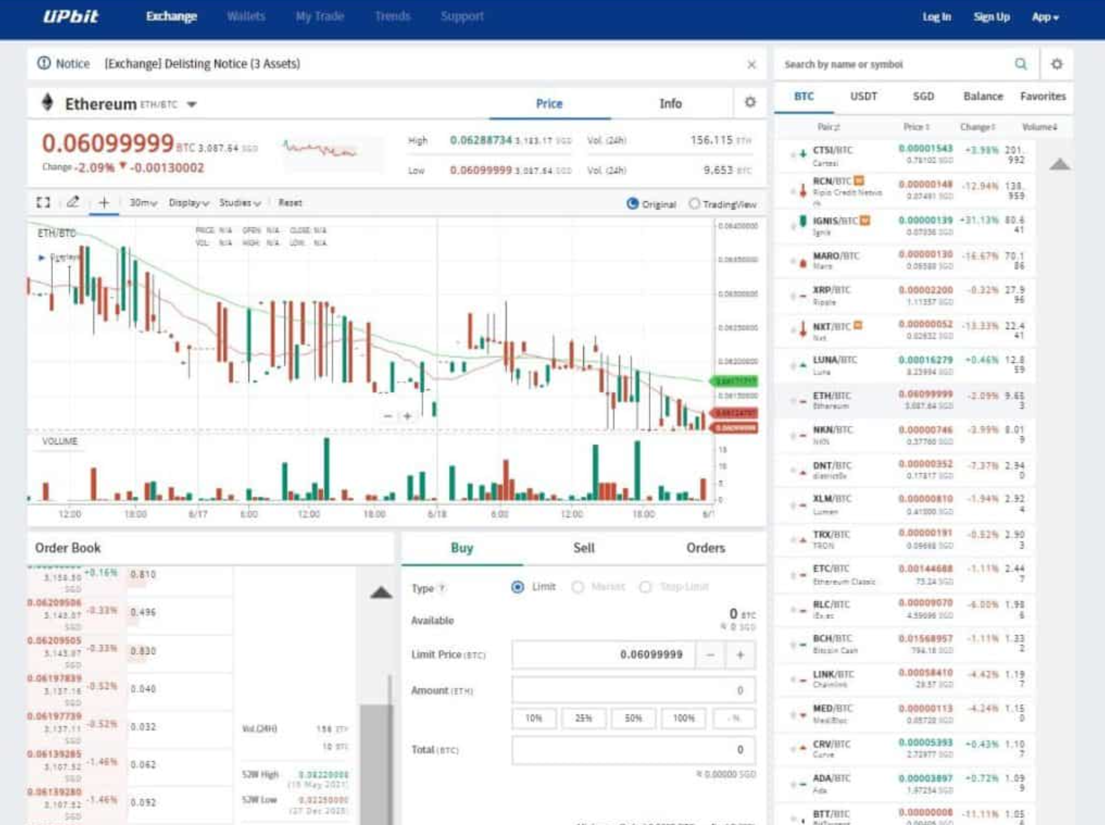Reset the chart view
Screen dimensions: 1105x825
[x=290, y=203]
